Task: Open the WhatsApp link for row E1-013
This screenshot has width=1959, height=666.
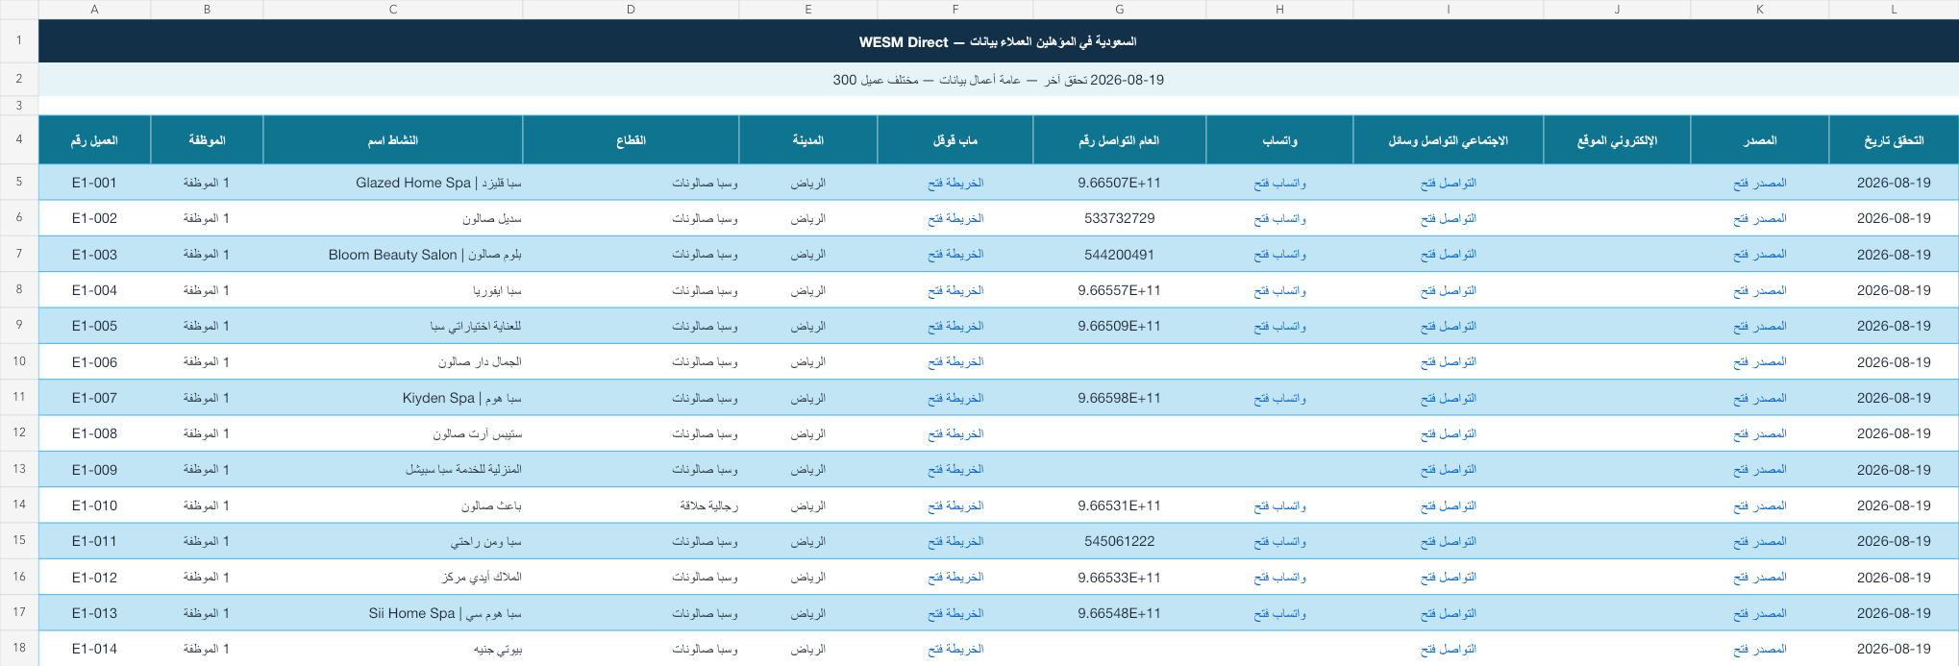Action: click(1279, 613)
